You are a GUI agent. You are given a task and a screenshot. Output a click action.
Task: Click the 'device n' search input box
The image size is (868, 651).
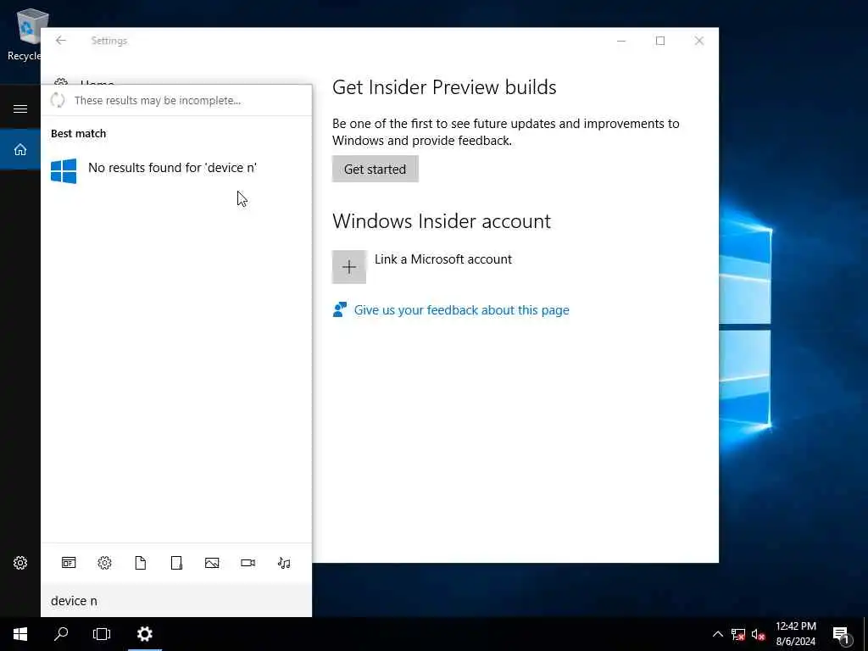tap(176, 601)
